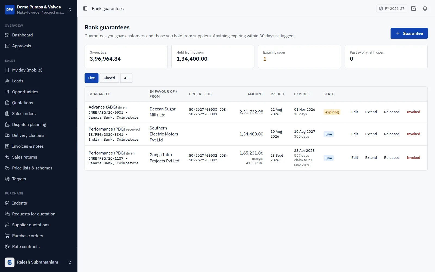Image resolution: width=435 pixels, height=272 pixels.
Task: Switch to the Closed filter tab
Action: click(x=109, y=78)
